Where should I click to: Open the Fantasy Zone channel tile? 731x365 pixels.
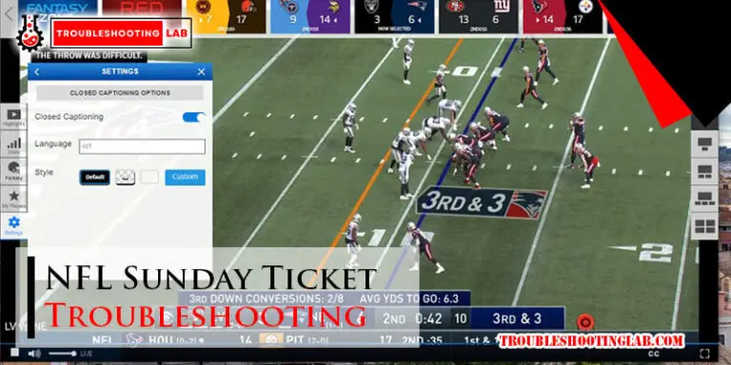point(58,16)
